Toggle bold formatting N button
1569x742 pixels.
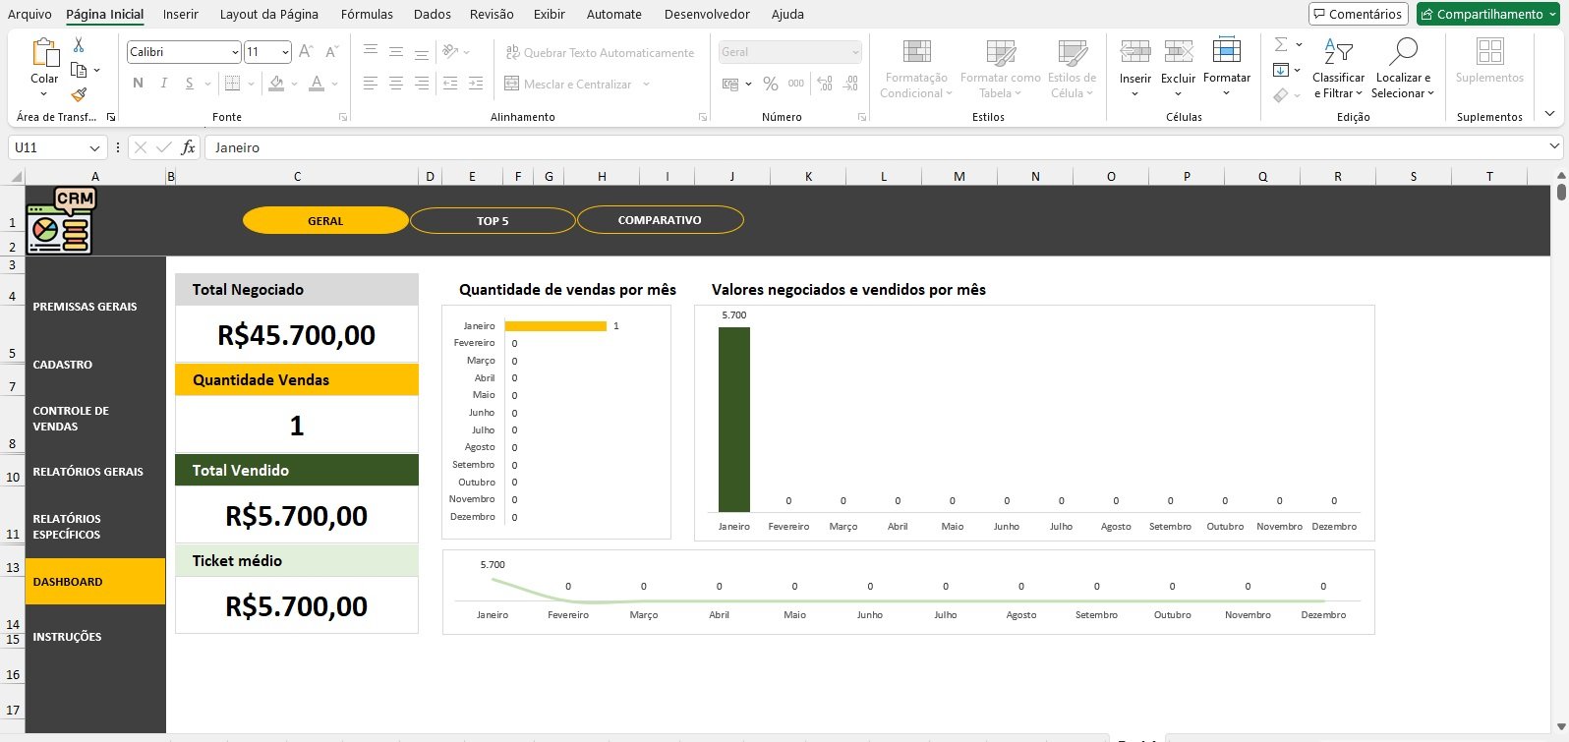tap(138, 84)
